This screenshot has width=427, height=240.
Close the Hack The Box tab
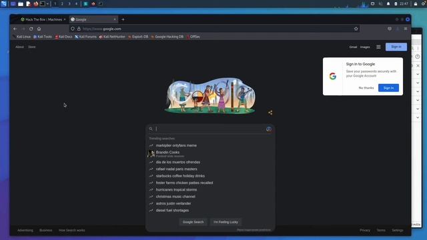(x=65, y=19)
